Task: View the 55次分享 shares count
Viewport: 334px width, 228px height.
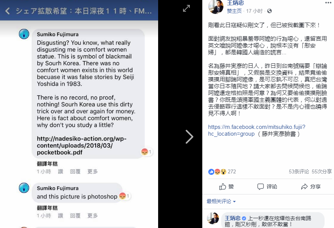Action: click(x=322, y=171)
